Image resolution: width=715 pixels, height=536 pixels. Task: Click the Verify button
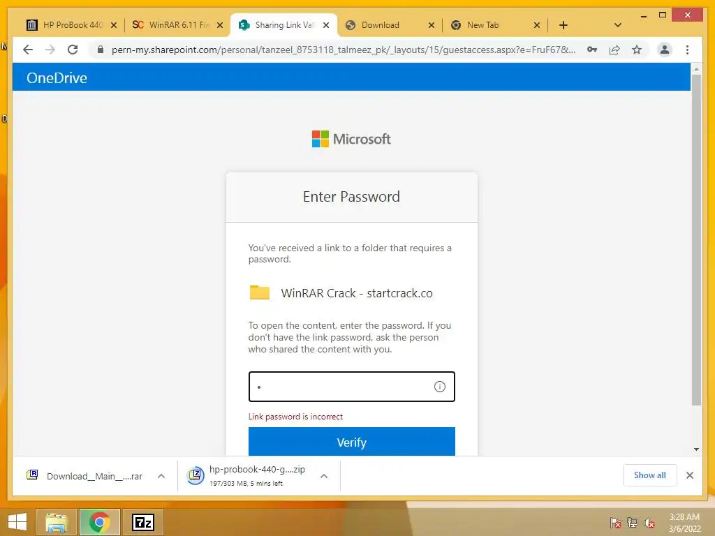(x=352, y=441)
